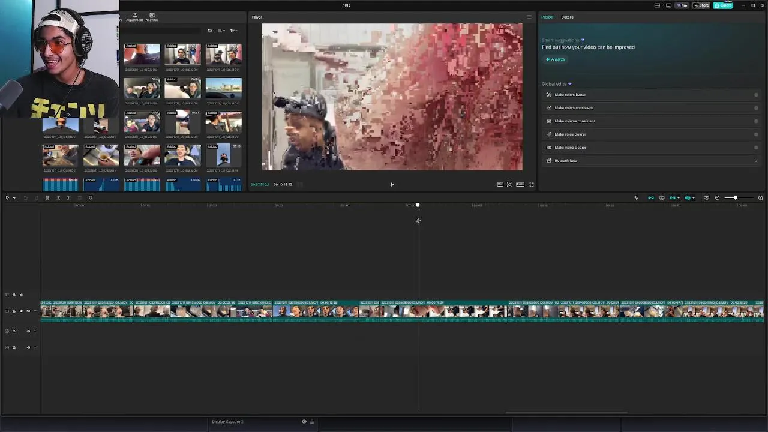Toggle auto snapping in timeline toolbar

(x=662, y=197)
